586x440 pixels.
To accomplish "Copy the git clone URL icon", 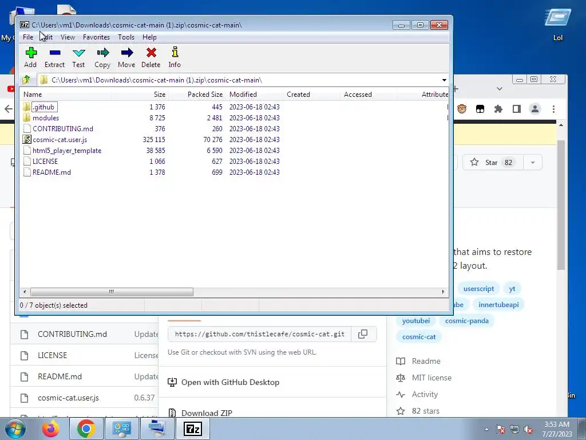I will [363, 334].
